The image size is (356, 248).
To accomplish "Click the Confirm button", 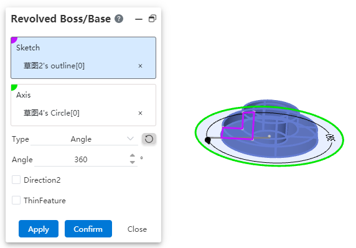I will point(88,229).
